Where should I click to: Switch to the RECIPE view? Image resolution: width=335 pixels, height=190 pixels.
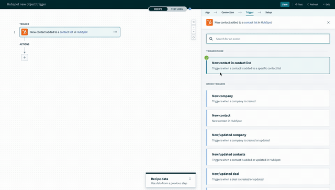point(158,9)
